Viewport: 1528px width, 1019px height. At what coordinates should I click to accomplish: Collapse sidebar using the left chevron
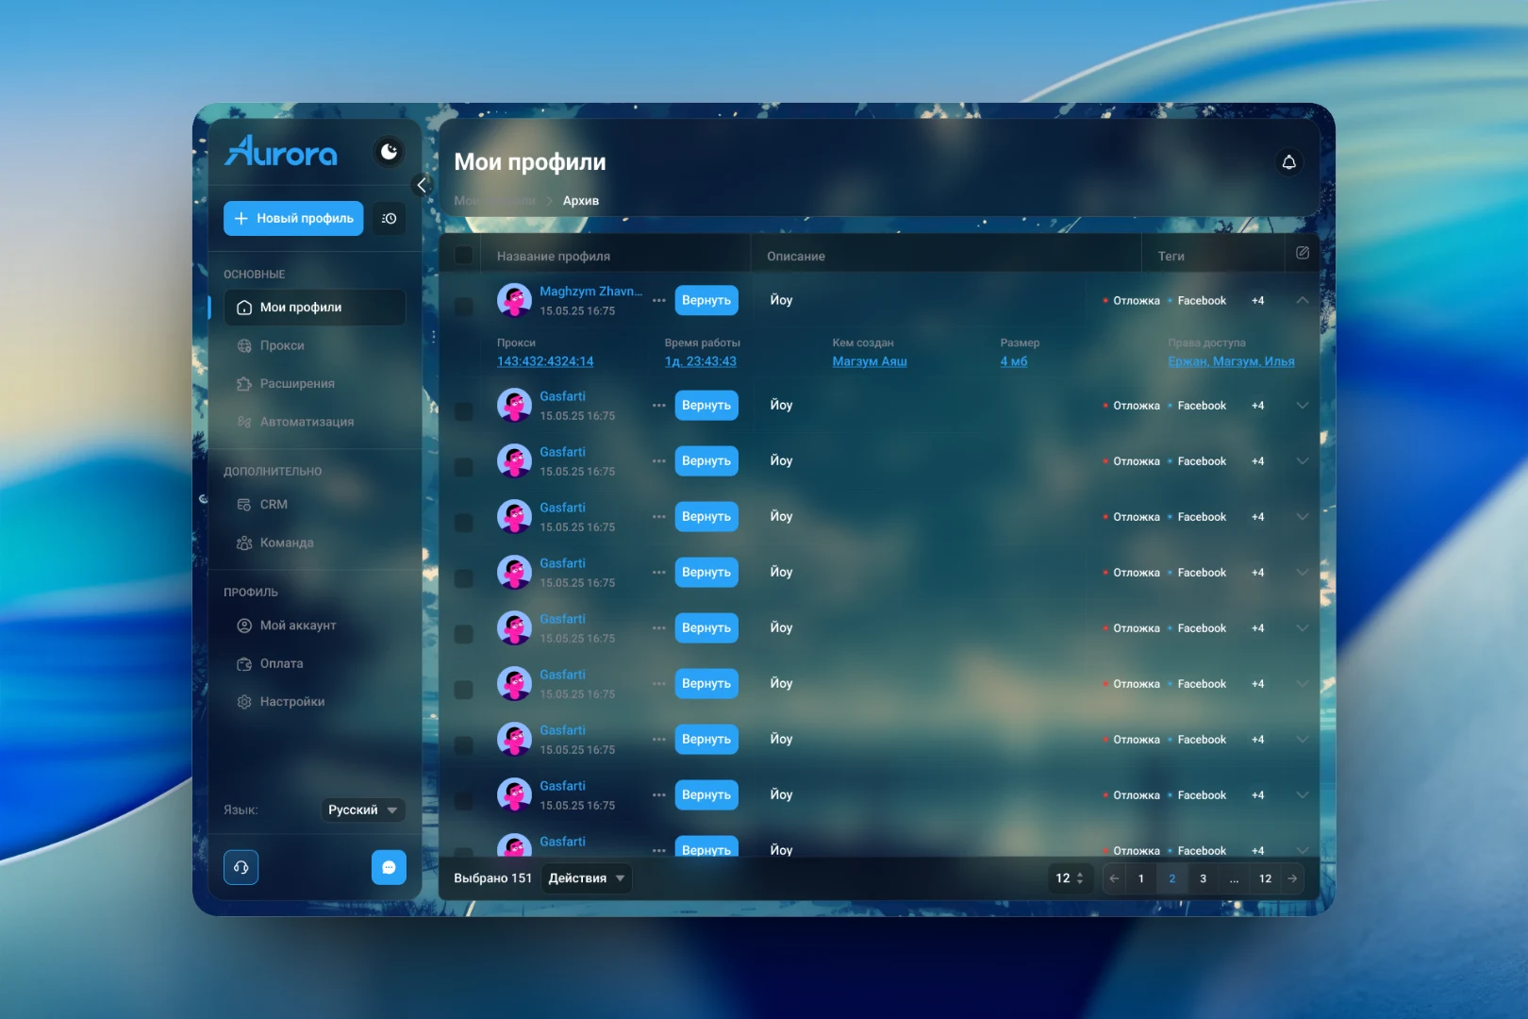422,185
